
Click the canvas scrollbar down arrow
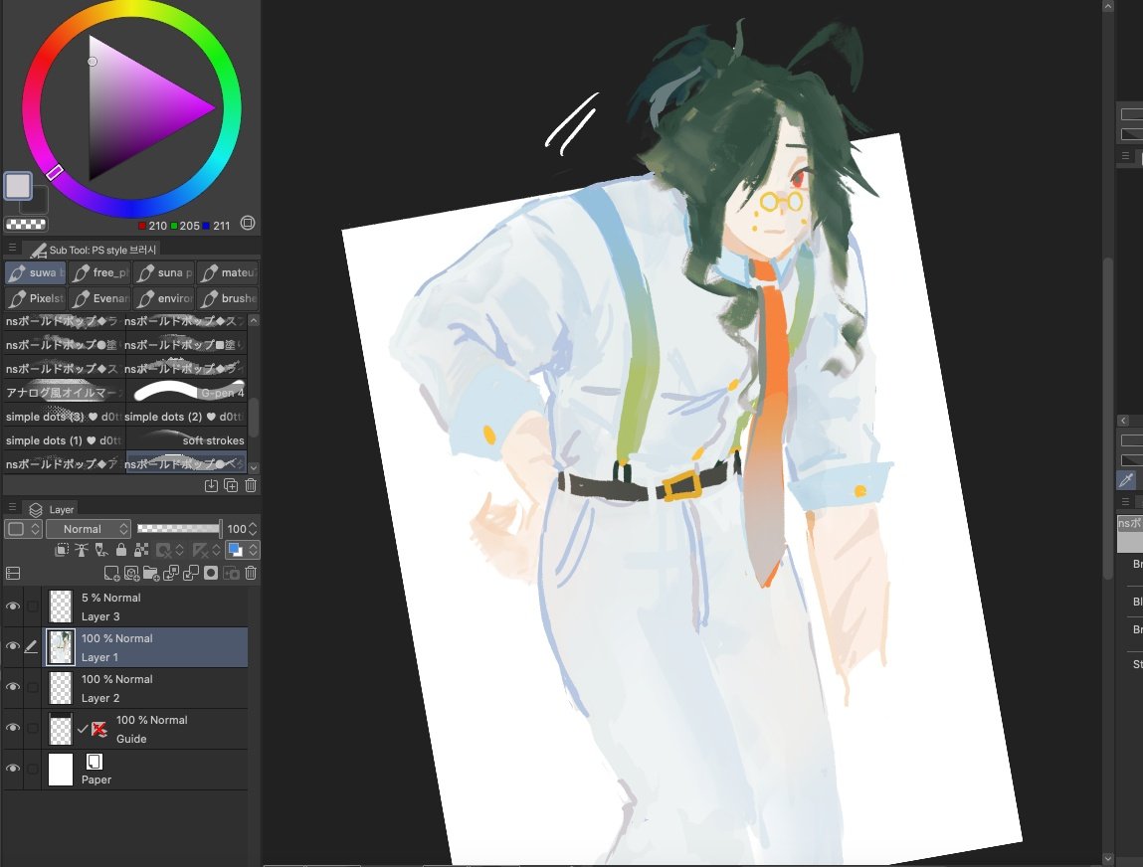click(1108, 860)
